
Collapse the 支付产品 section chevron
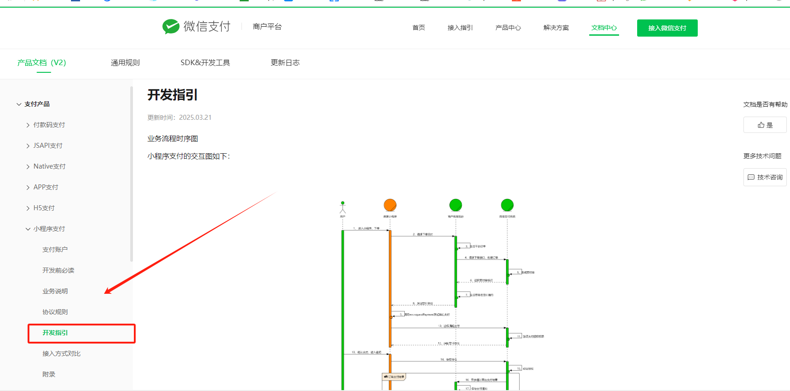19,104
